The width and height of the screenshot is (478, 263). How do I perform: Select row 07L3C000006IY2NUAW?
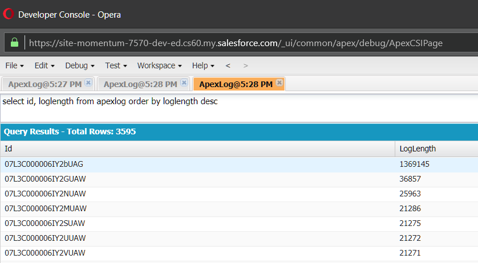pos(239,194)
